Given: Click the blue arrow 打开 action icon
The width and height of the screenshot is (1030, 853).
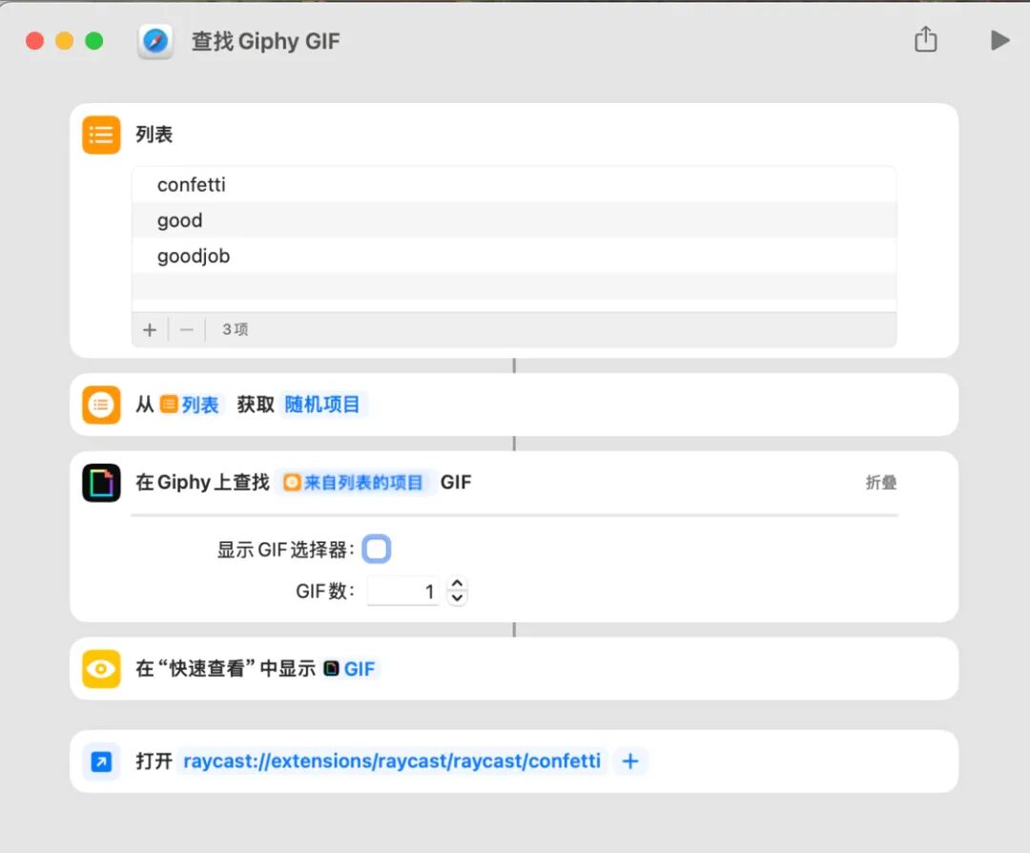Looking at the screenshot, I should pos(101,761).
